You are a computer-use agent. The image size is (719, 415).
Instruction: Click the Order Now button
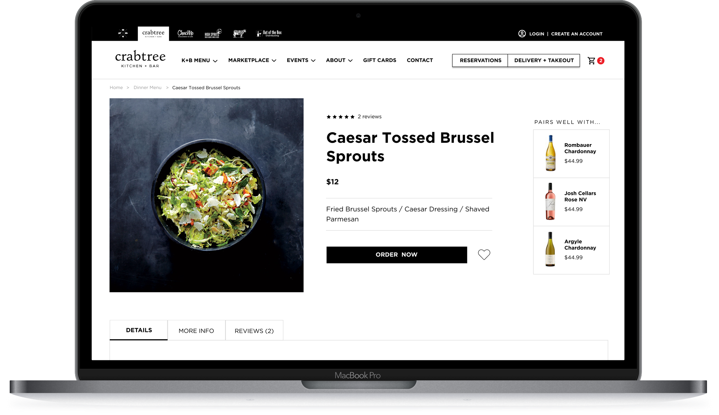coord(397,255)
